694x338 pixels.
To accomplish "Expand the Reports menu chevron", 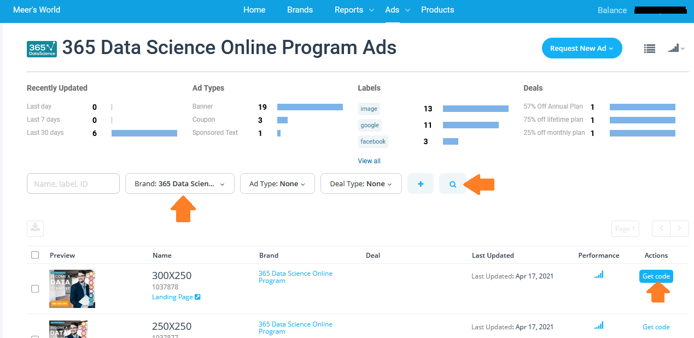I will point(372,10).
